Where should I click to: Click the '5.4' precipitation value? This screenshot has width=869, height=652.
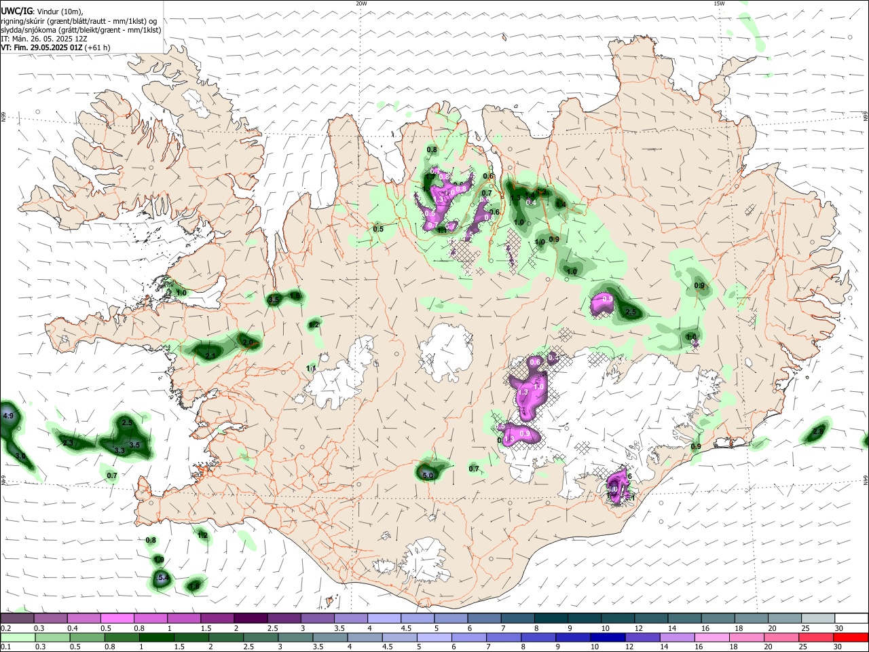[x=162, y=578]
